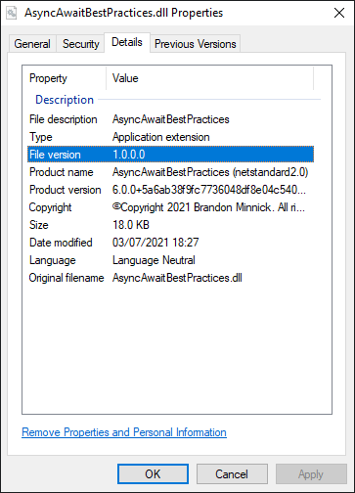This screenshot has height=493, width=355.
Task: Click the File description value AsyncAwaitBestPractices
Action: [x=171, y=119]
